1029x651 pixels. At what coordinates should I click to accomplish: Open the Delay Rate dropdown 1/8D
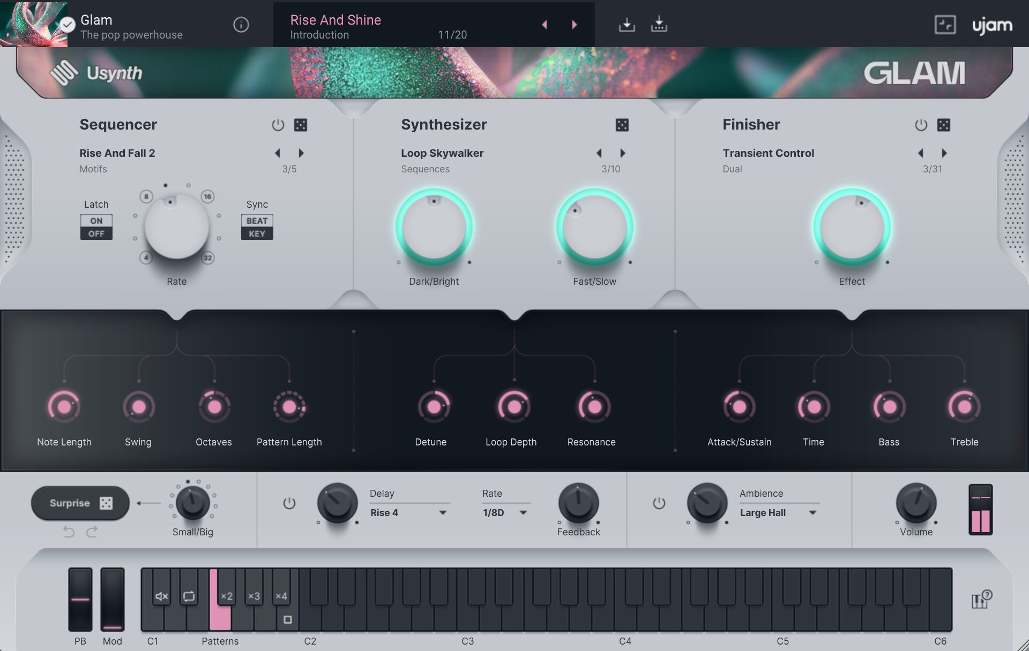(x=505, y=512)
